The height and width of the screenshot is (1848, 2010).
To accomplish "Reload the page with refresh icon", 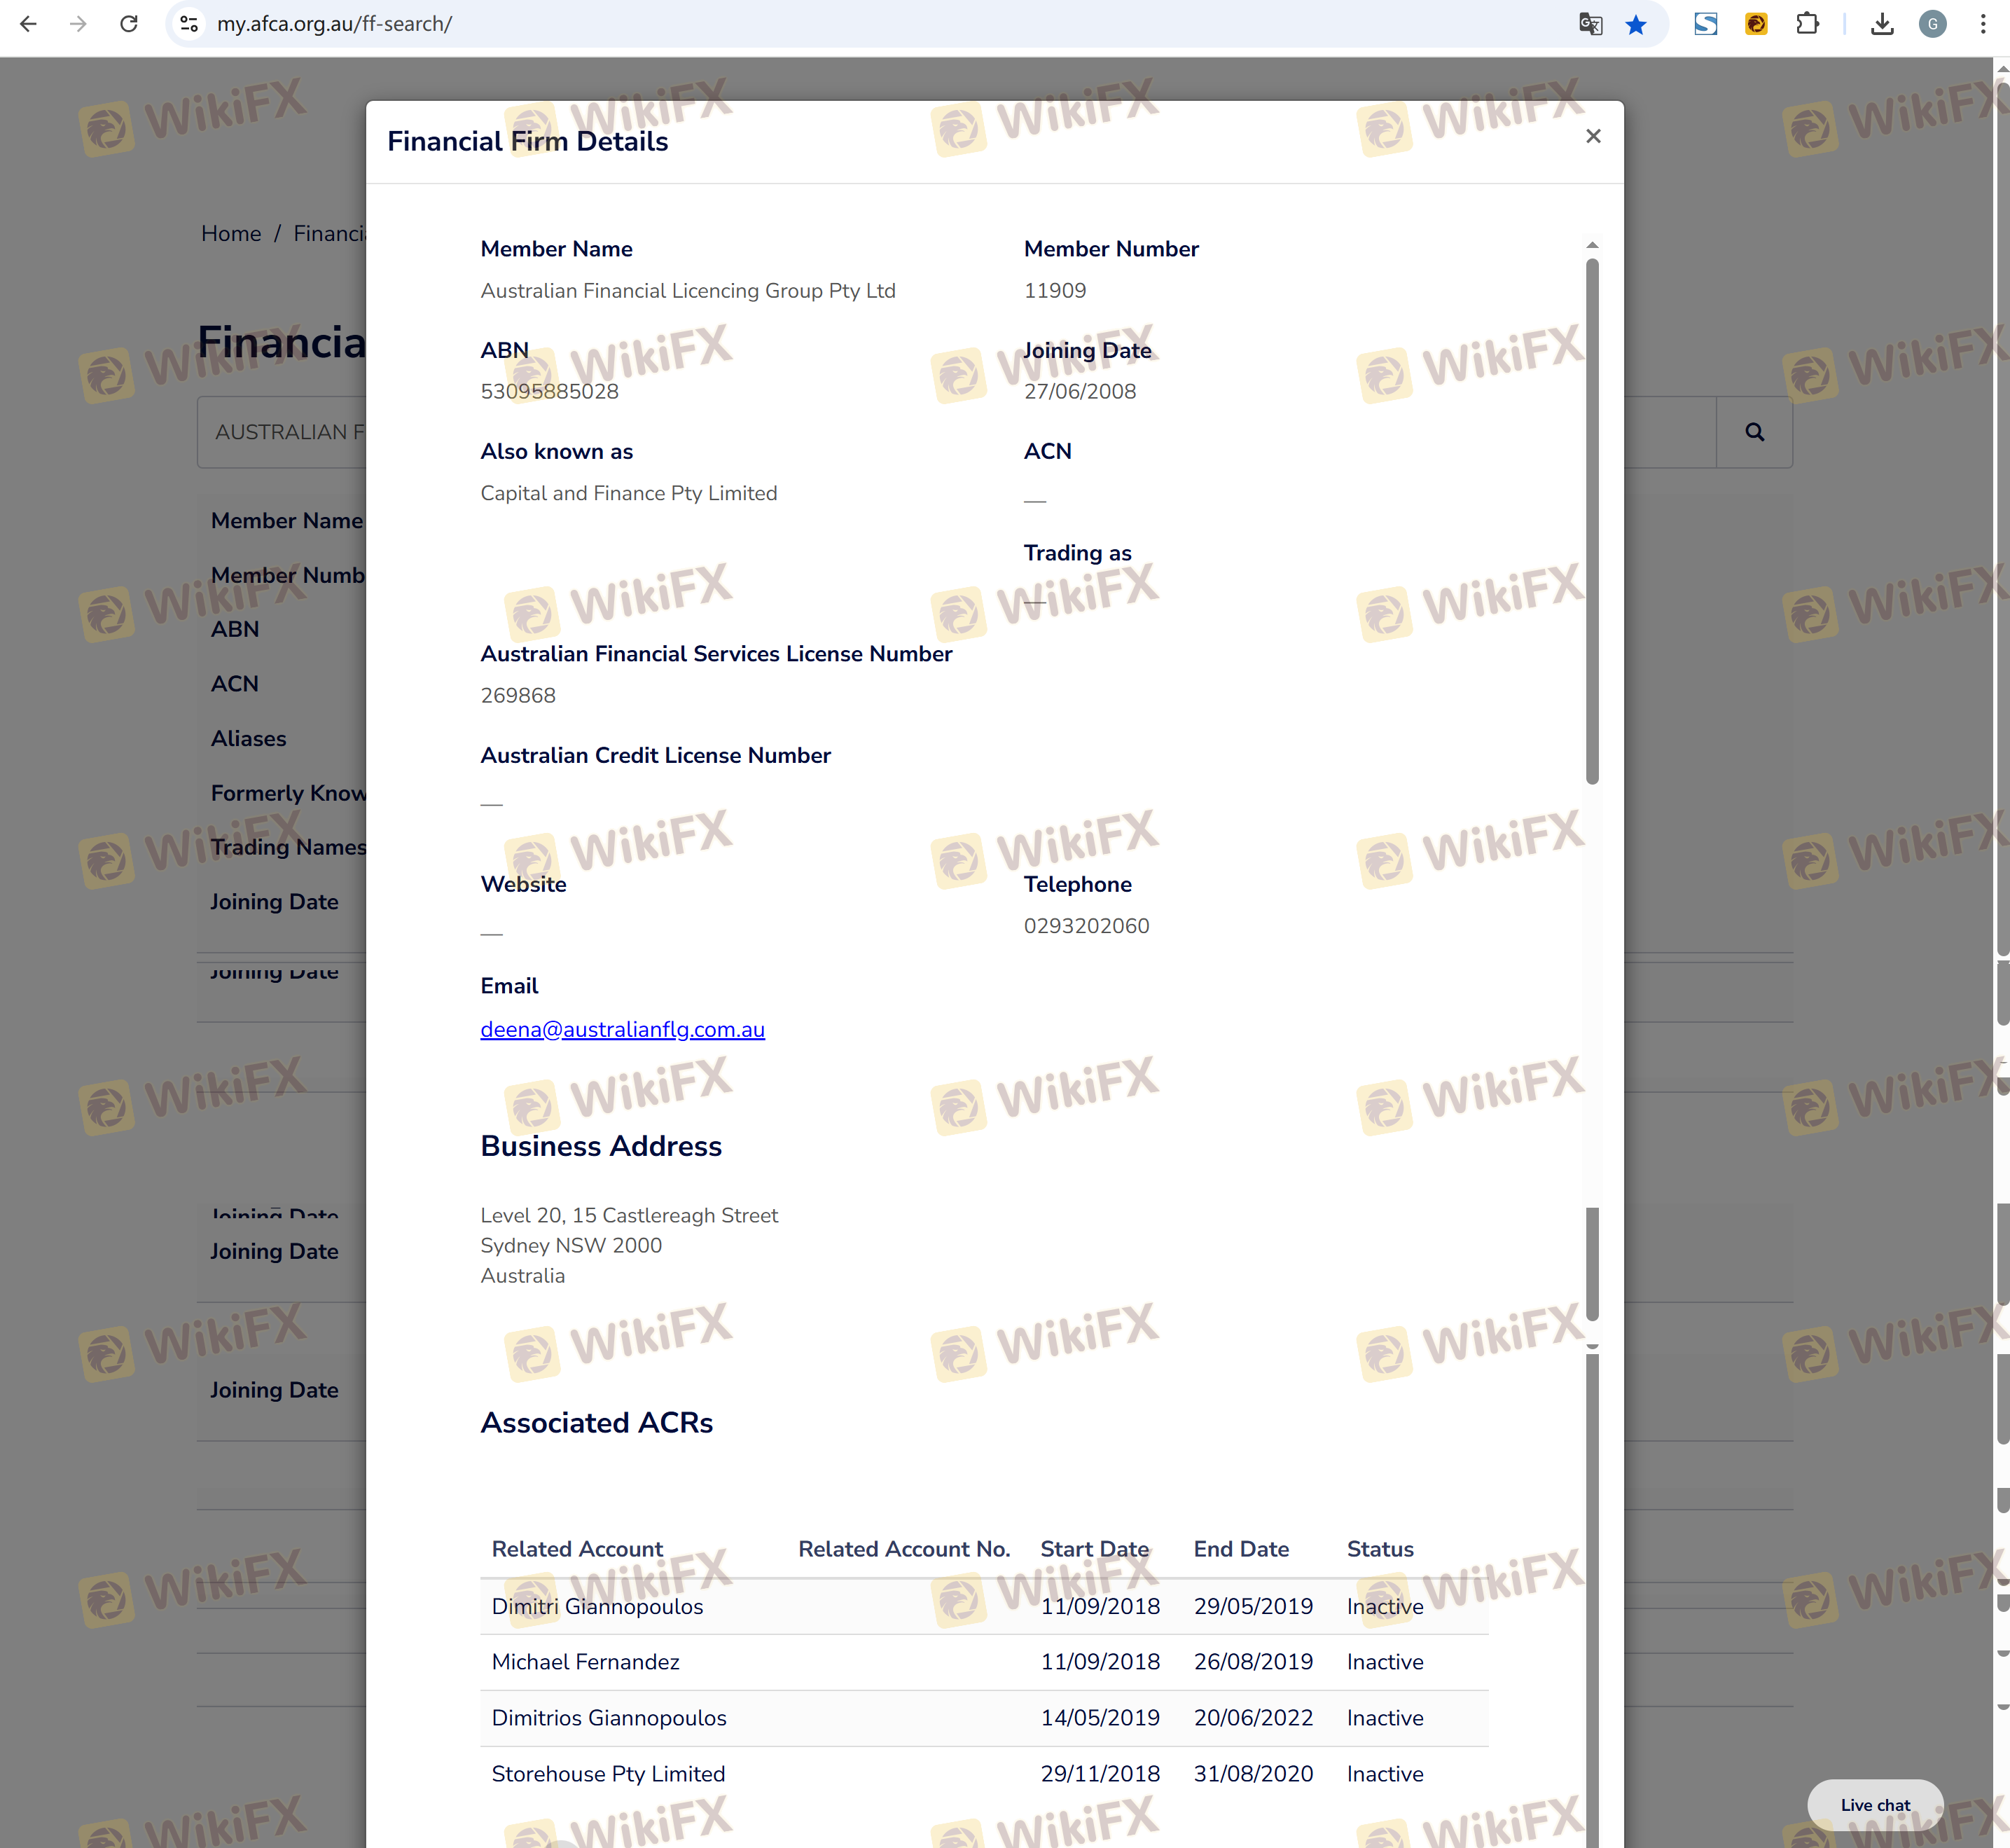I will point(129,24).
